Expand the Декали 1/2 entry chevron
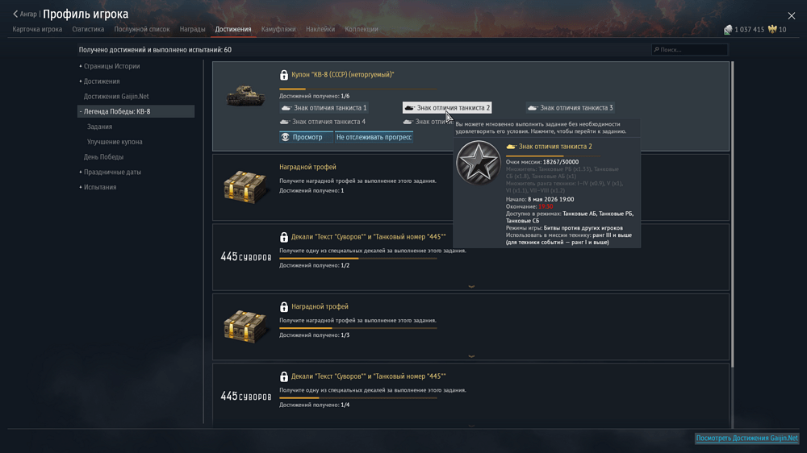Viewport: 807px width, 453px height. (471, 286)
